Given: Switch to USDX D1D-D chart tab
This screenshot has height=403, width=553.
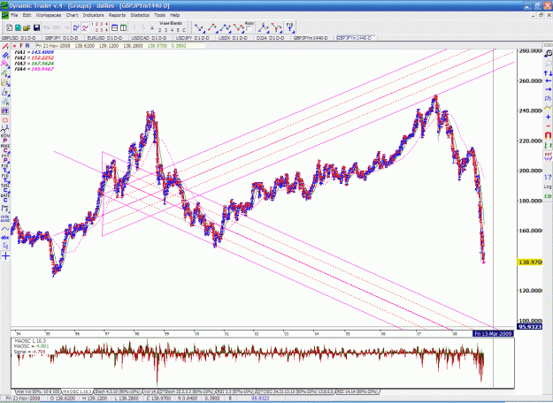Looking at the screenshot, I should [233, 38].
